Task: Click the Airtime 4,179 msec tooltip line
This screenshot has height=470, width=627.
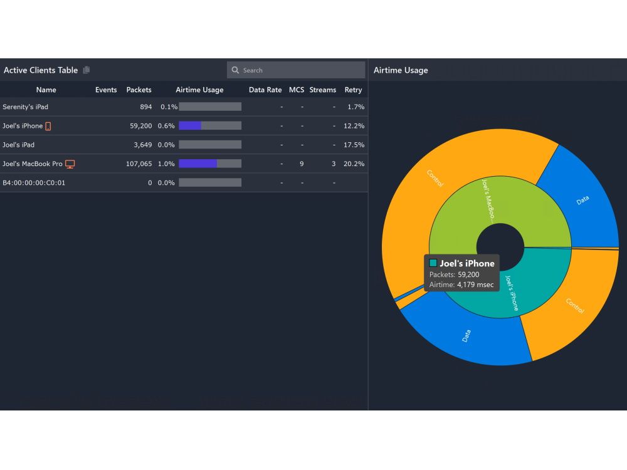Action: click(x=461, y=285)
